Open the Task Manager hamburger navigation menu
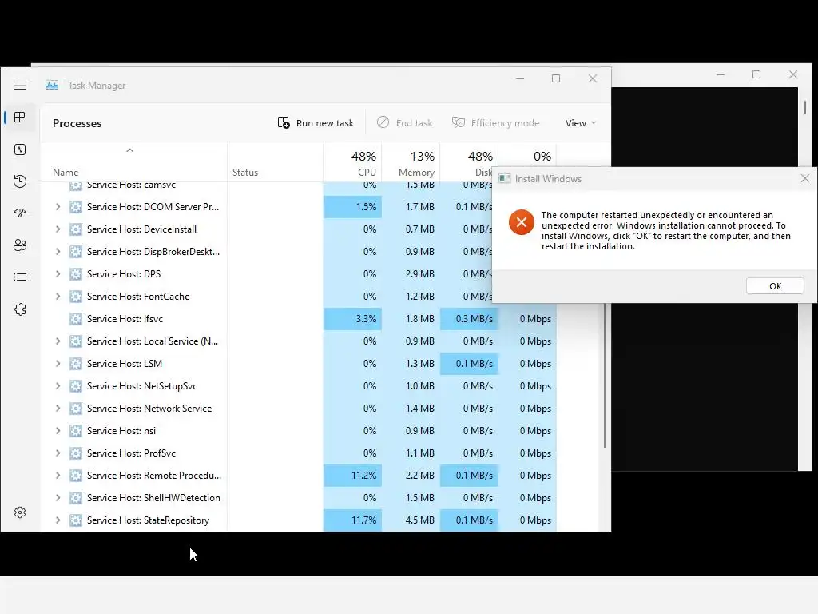The image size is (818, 614). 20,85
